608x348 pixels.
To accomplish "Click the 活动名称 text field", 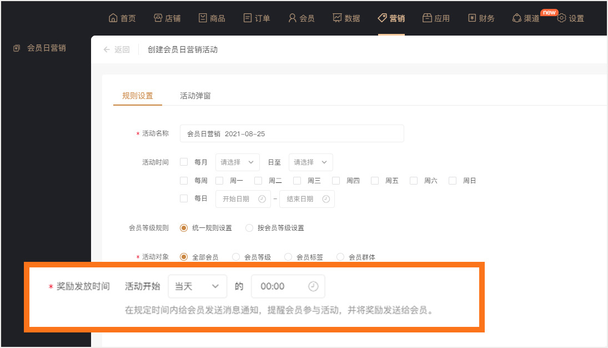I will tap(292, 133).
